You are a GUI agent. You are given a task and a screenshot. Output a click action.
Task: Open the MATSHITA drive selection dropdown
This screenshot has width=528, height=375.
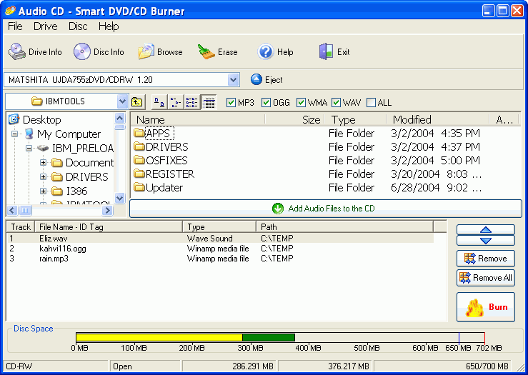tap(233, 80)
